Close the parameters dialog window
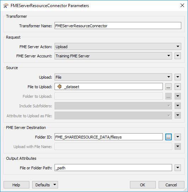 182,6
